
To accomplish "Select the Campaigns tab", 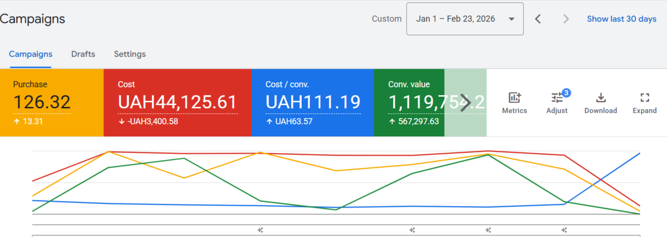I will coord(31,54).
